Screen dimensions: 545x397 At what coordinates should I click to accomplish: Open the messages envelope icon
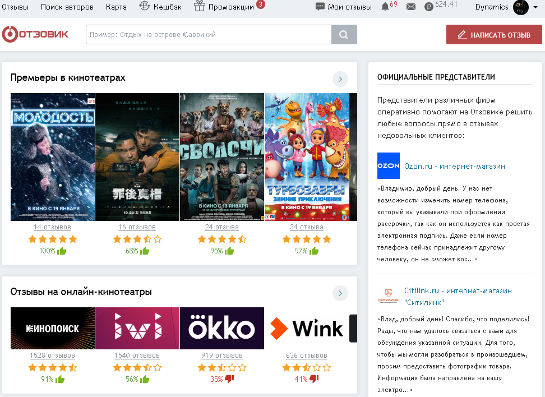point(411,7)
